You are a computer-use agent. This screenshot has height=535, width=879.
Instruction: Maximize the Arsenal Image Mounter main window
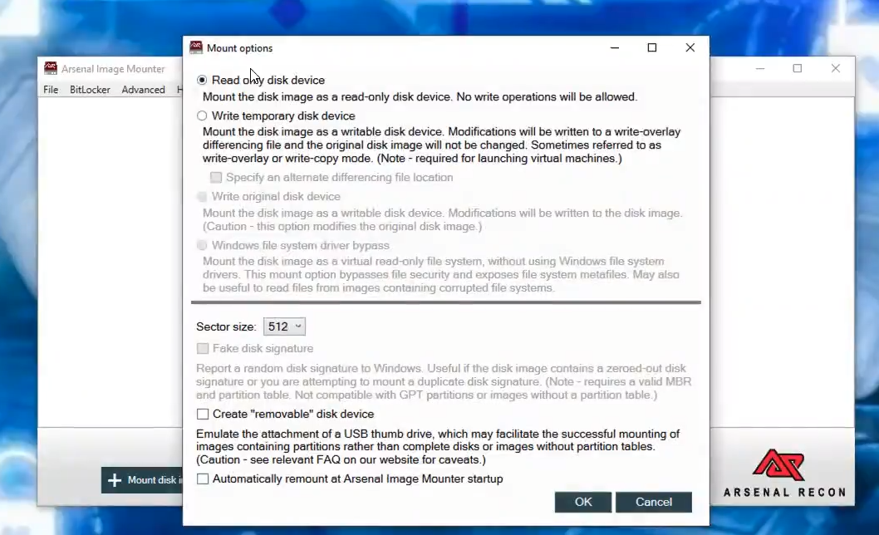(x=798, y=69)
